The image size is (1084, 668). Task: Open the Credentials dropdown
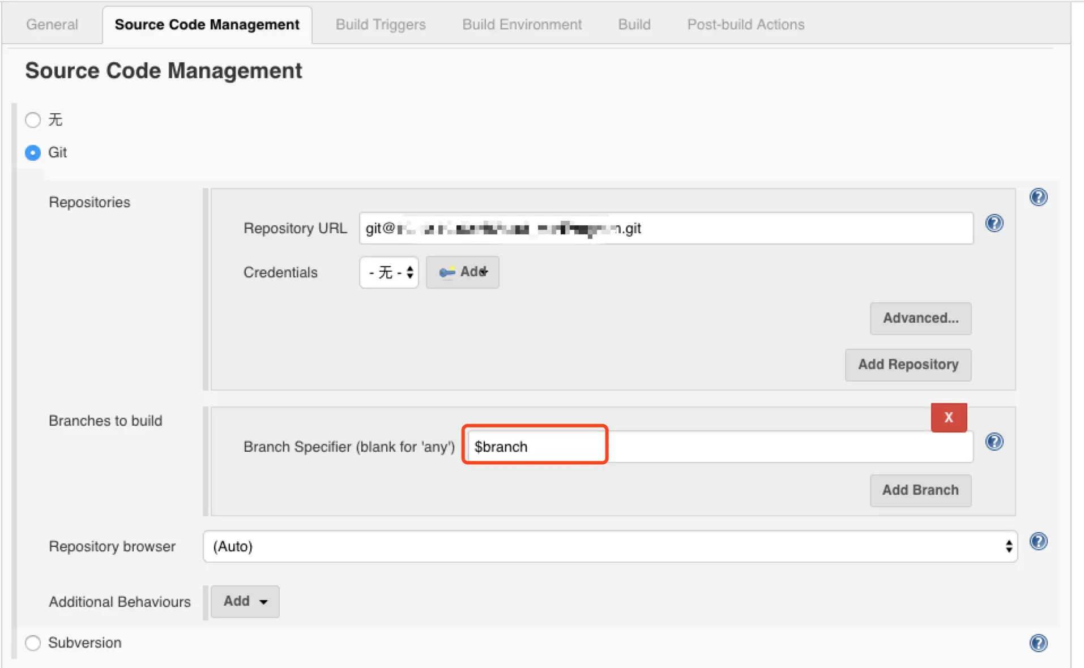tap(389, 272)
